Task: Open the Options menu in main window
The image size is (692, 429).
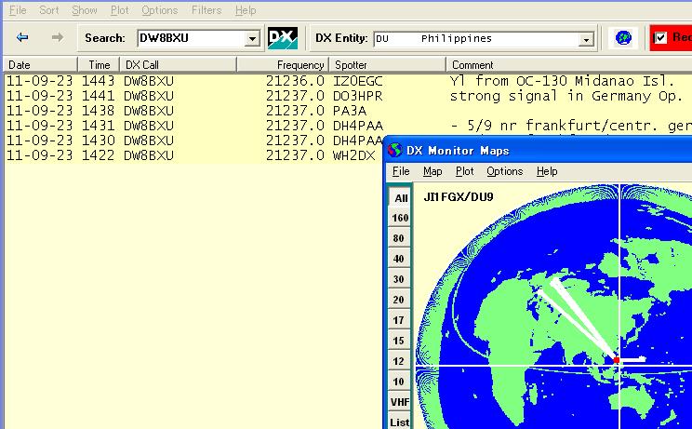Action: point(159,10)
